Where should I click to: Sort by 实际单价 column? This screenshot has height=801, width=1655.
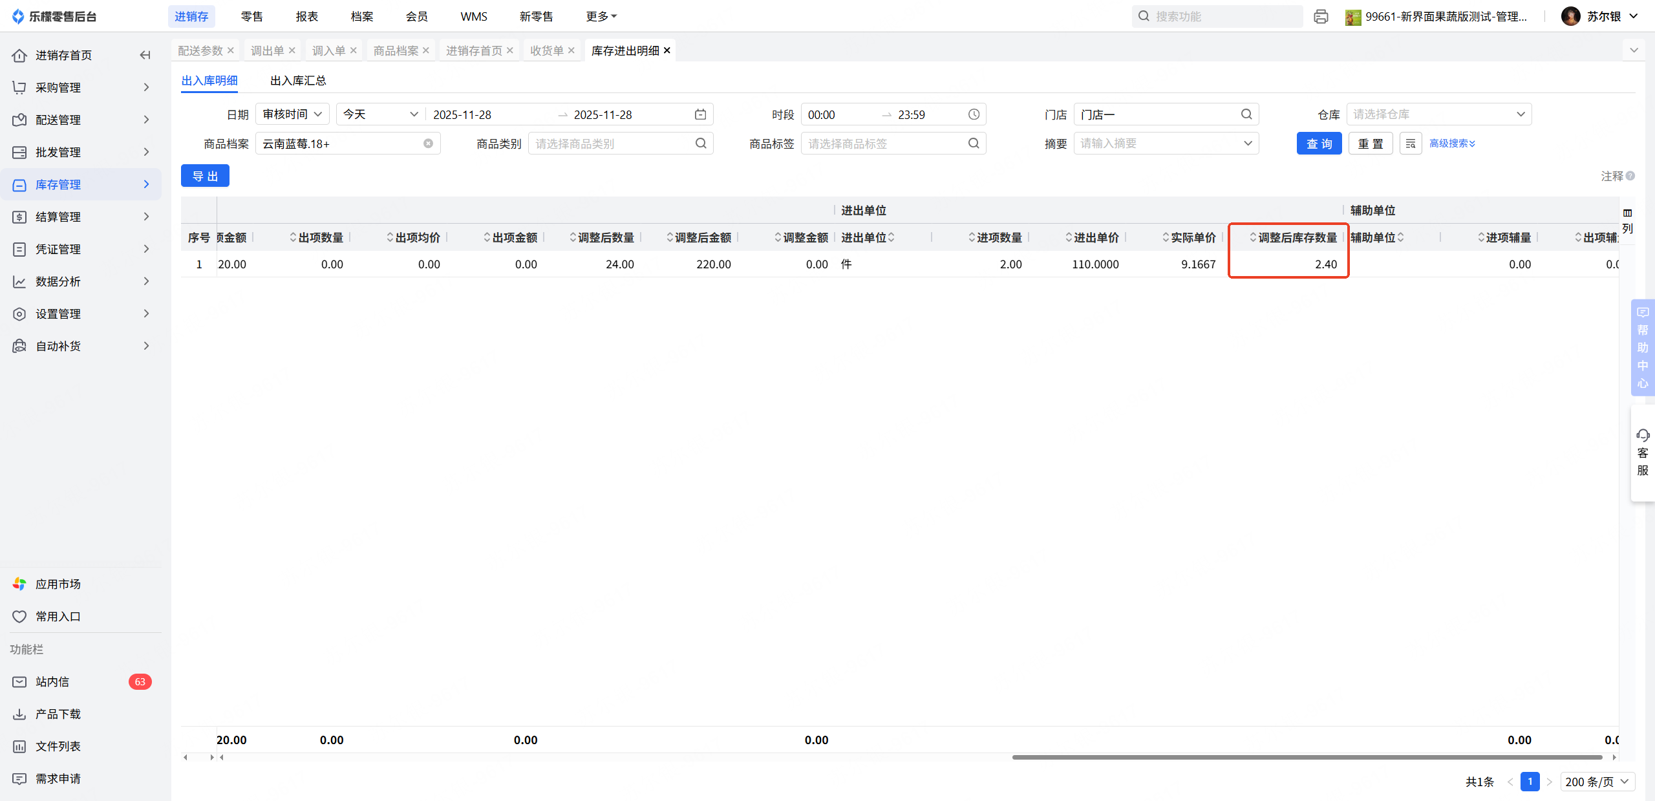(x=1166, y=238)
